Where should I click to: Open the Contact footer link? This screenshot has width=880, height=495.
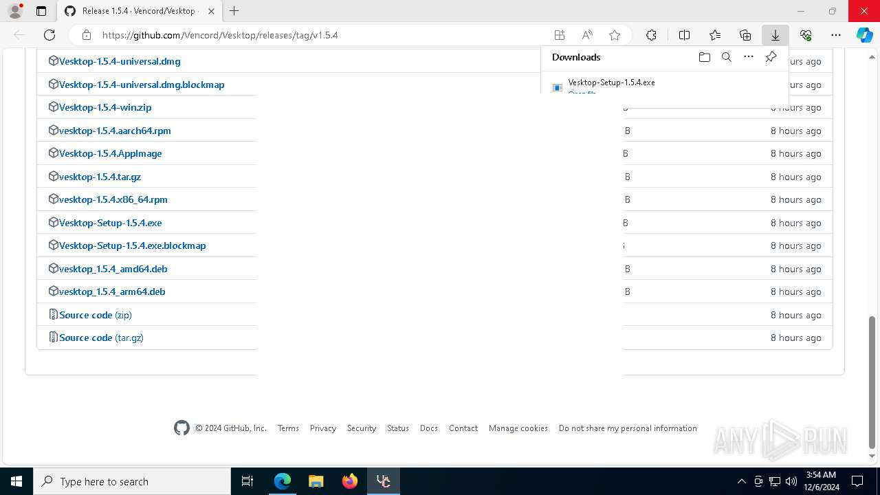coord(463,428)
